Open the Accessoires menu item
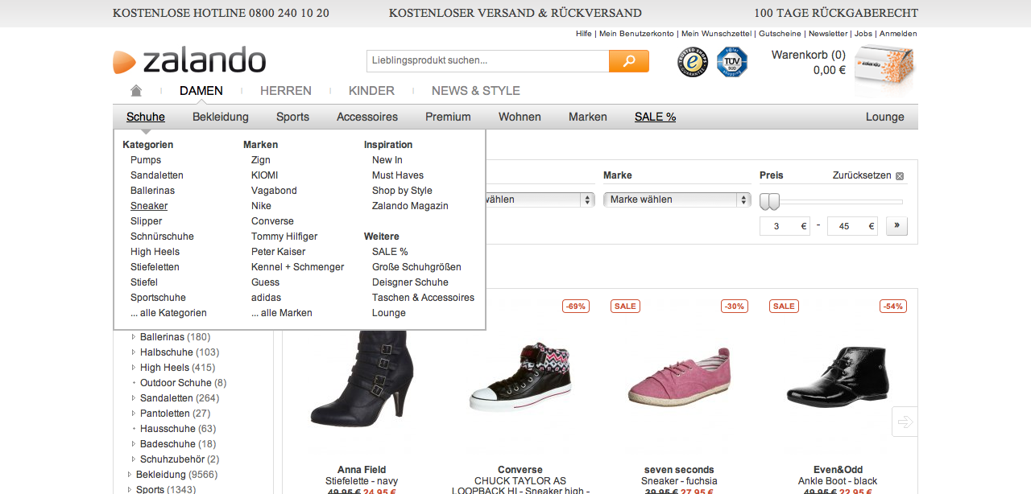Image resolution: width=1031 pixels, height=494 pixels. coord(367,117)
